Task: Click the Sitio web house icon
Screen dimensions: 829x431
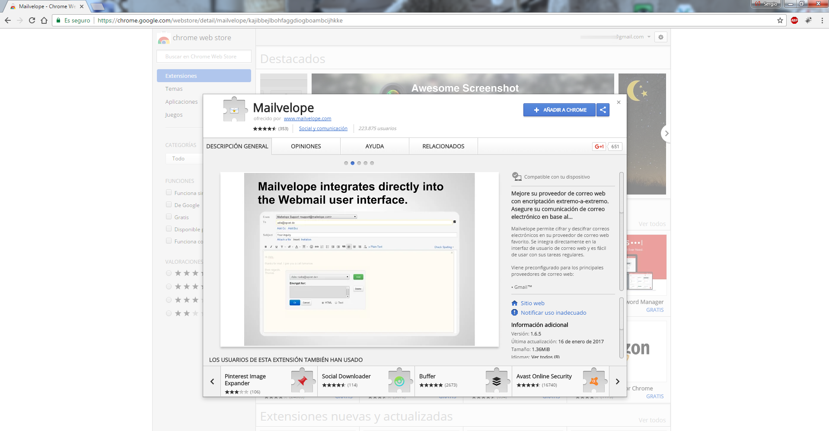Action: coord(514,303)
